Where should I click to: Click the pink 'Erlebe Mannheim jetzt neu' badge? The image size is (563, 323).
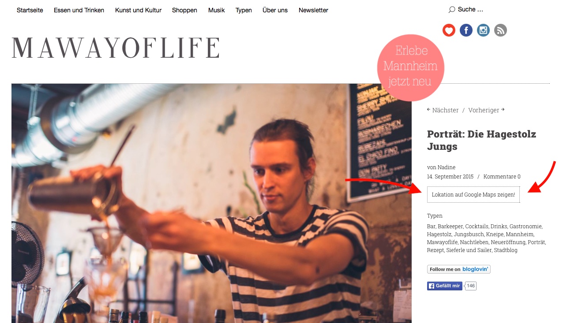(x=411, y=68)
